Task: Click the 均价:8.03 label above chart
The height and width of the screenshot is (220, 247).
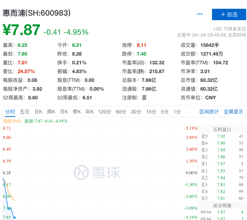Action: 12,121
